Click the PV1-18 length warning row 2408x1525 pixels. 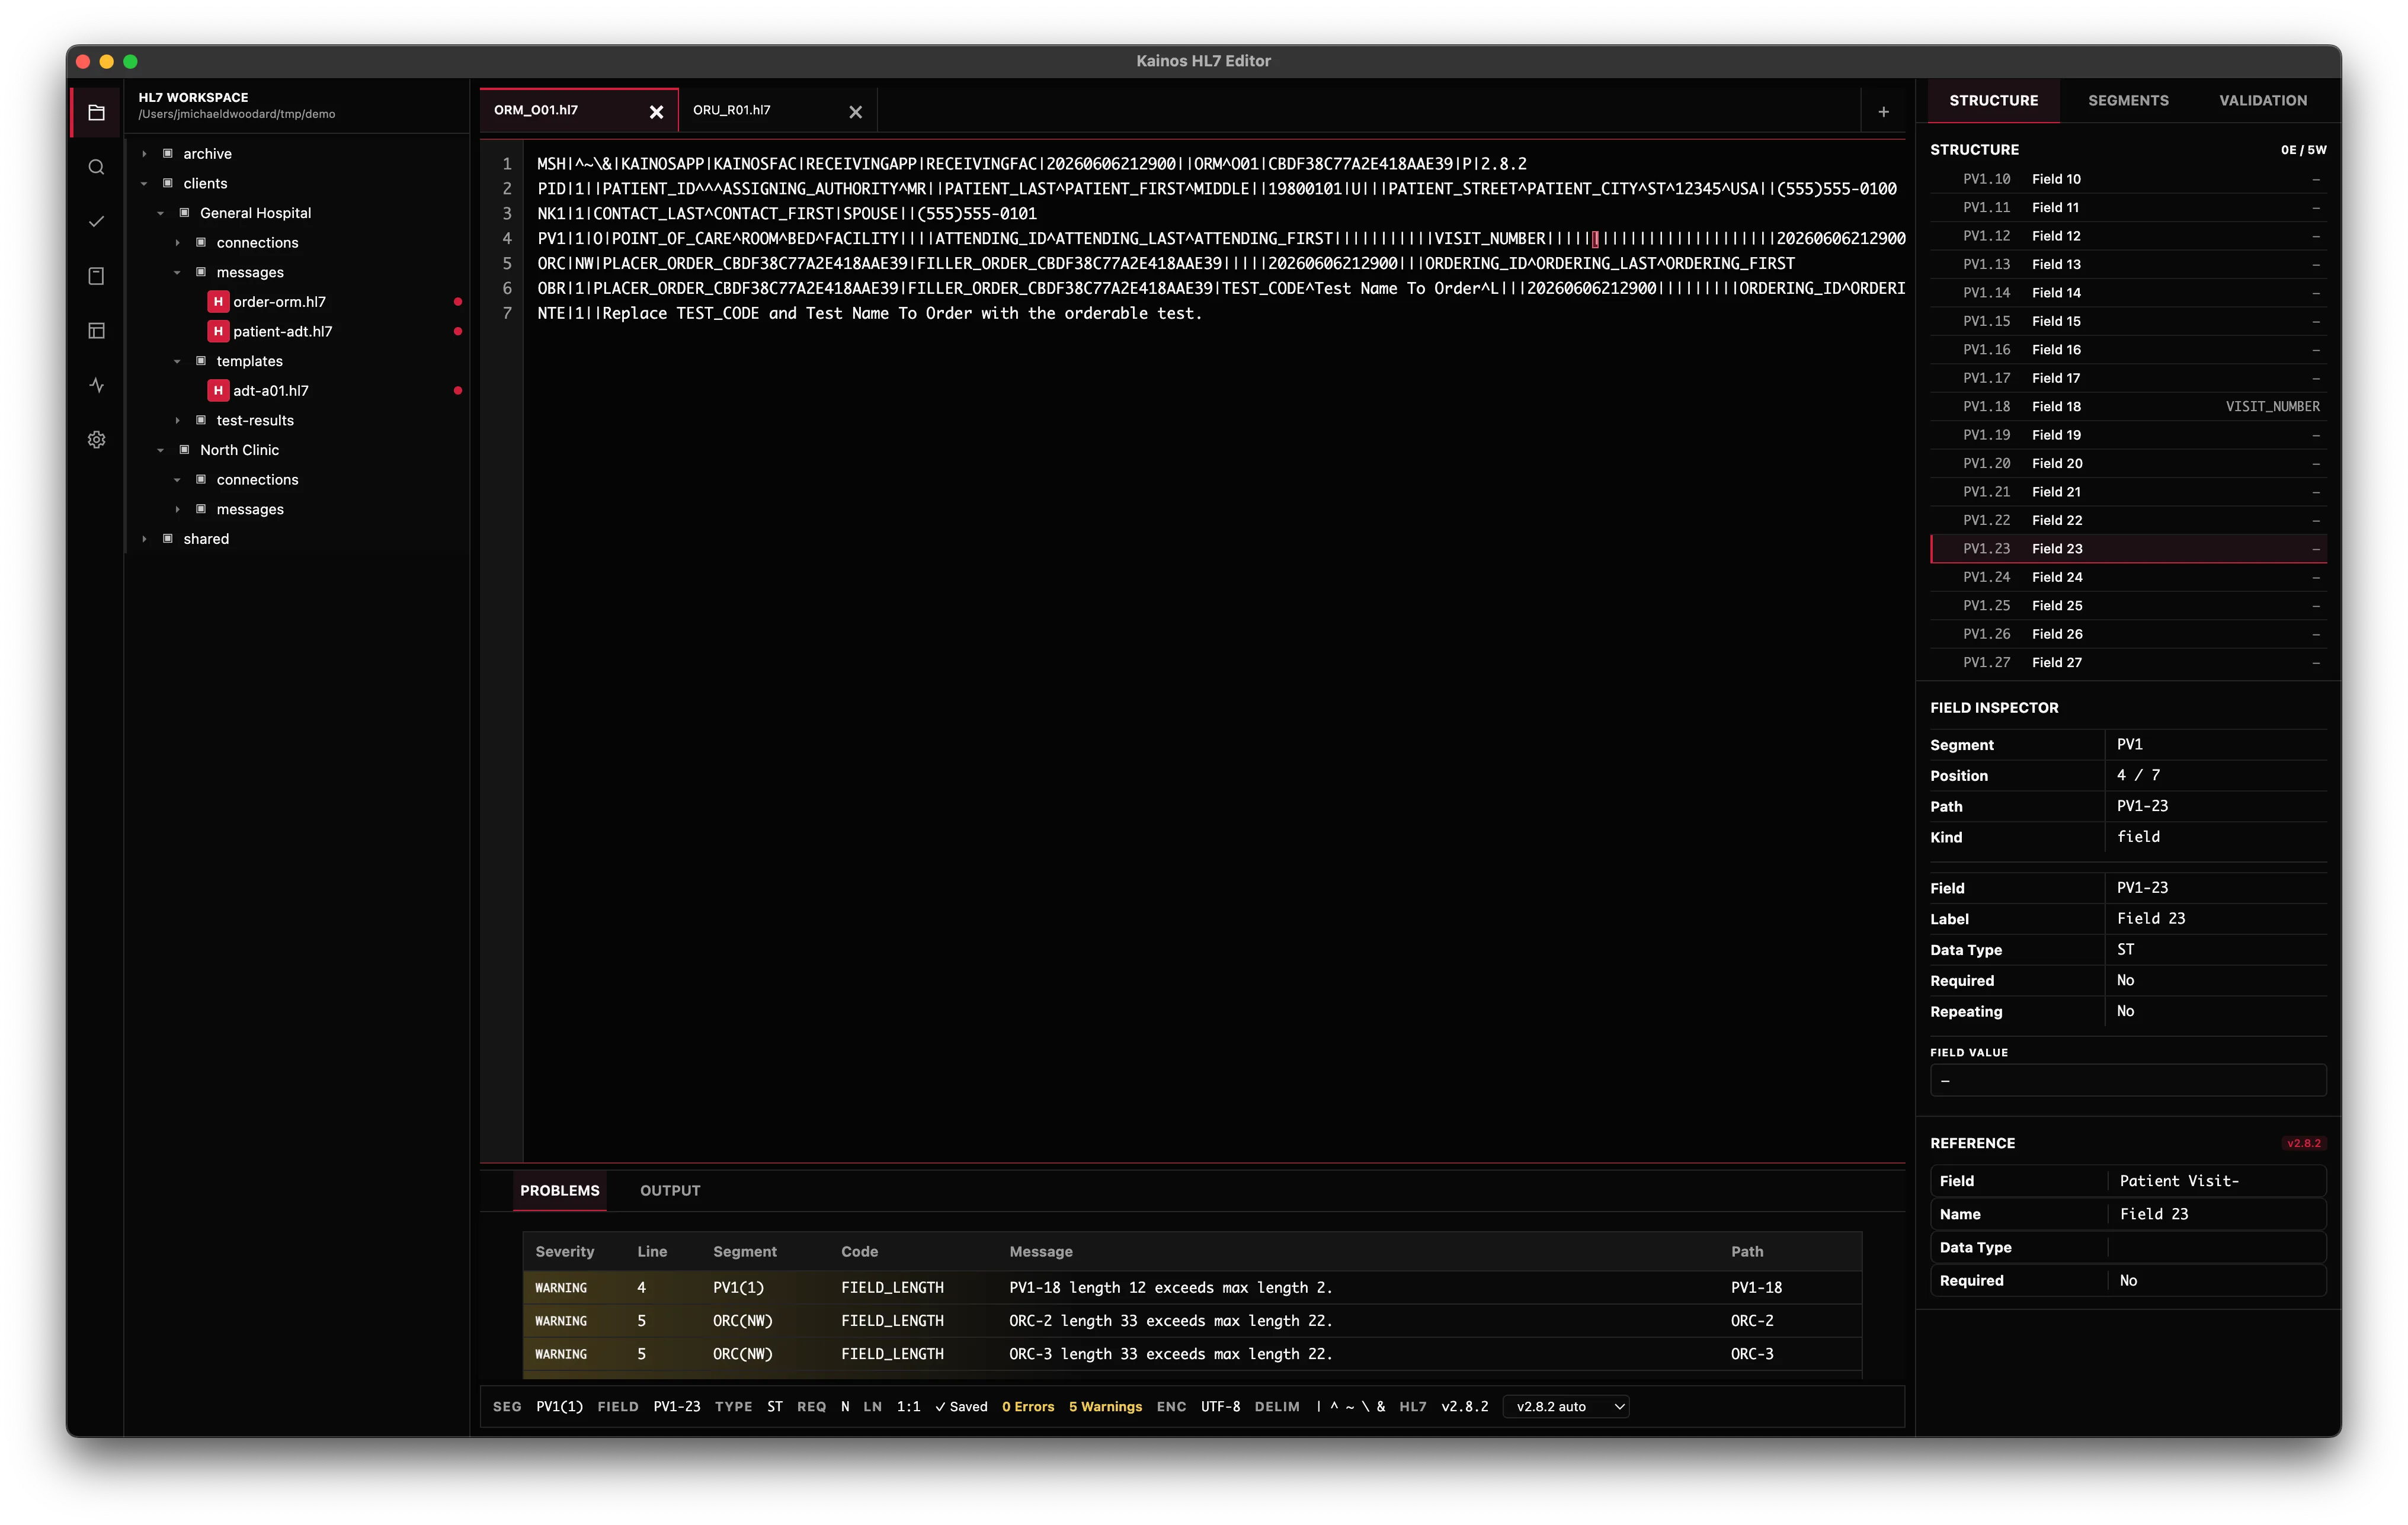click(1192, 1287)
